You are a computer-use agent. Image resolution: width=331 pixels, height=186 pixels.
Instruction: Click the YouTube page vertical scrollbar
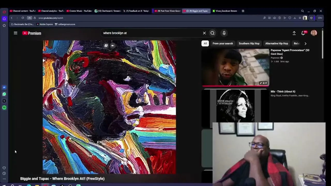click(322, 44)
